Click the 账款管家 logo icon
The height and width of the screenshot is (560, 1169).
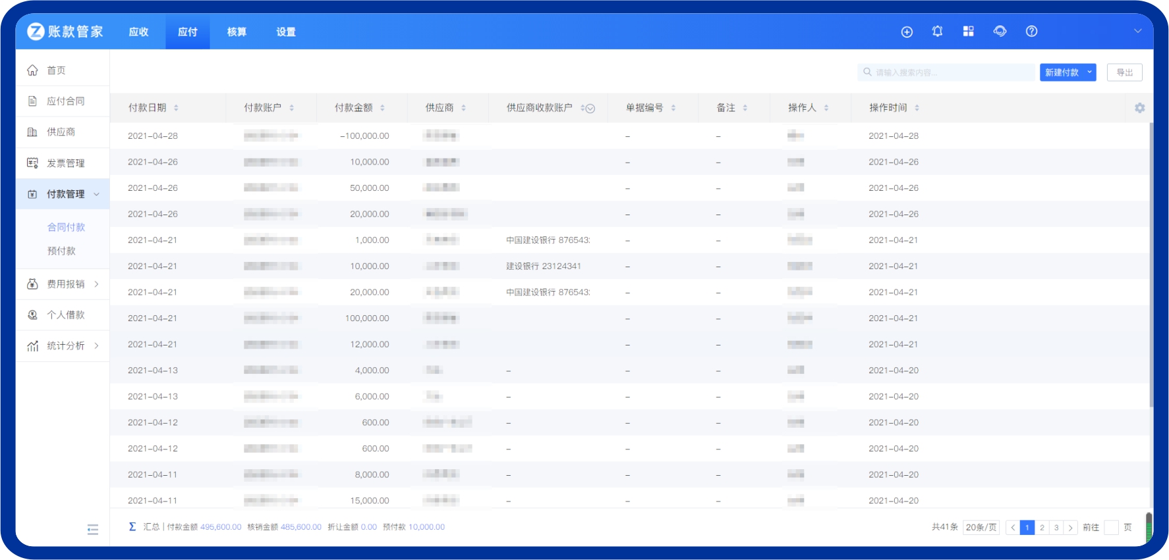click(36, 31)
